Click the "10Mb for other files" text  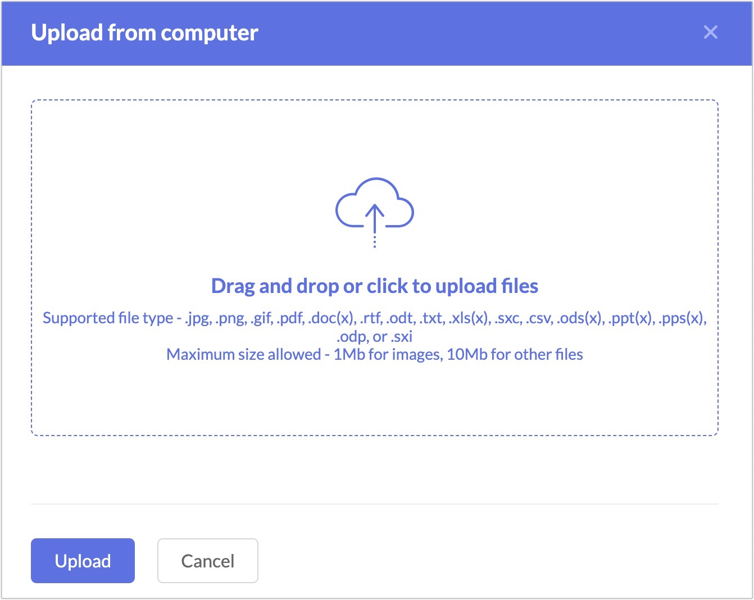point(515,355)
